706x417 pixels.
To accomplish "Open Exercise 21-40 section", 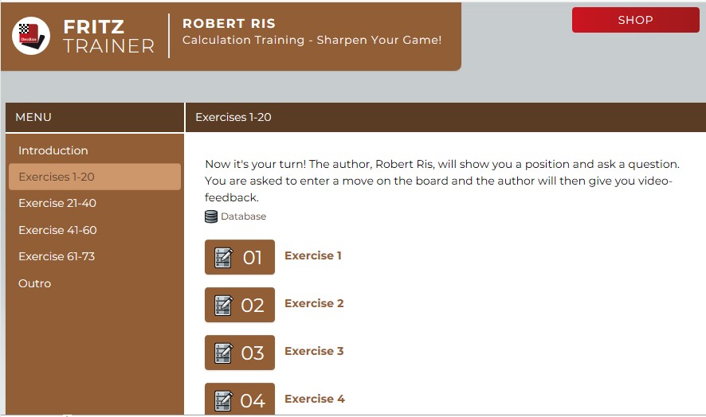I will 57,203.
